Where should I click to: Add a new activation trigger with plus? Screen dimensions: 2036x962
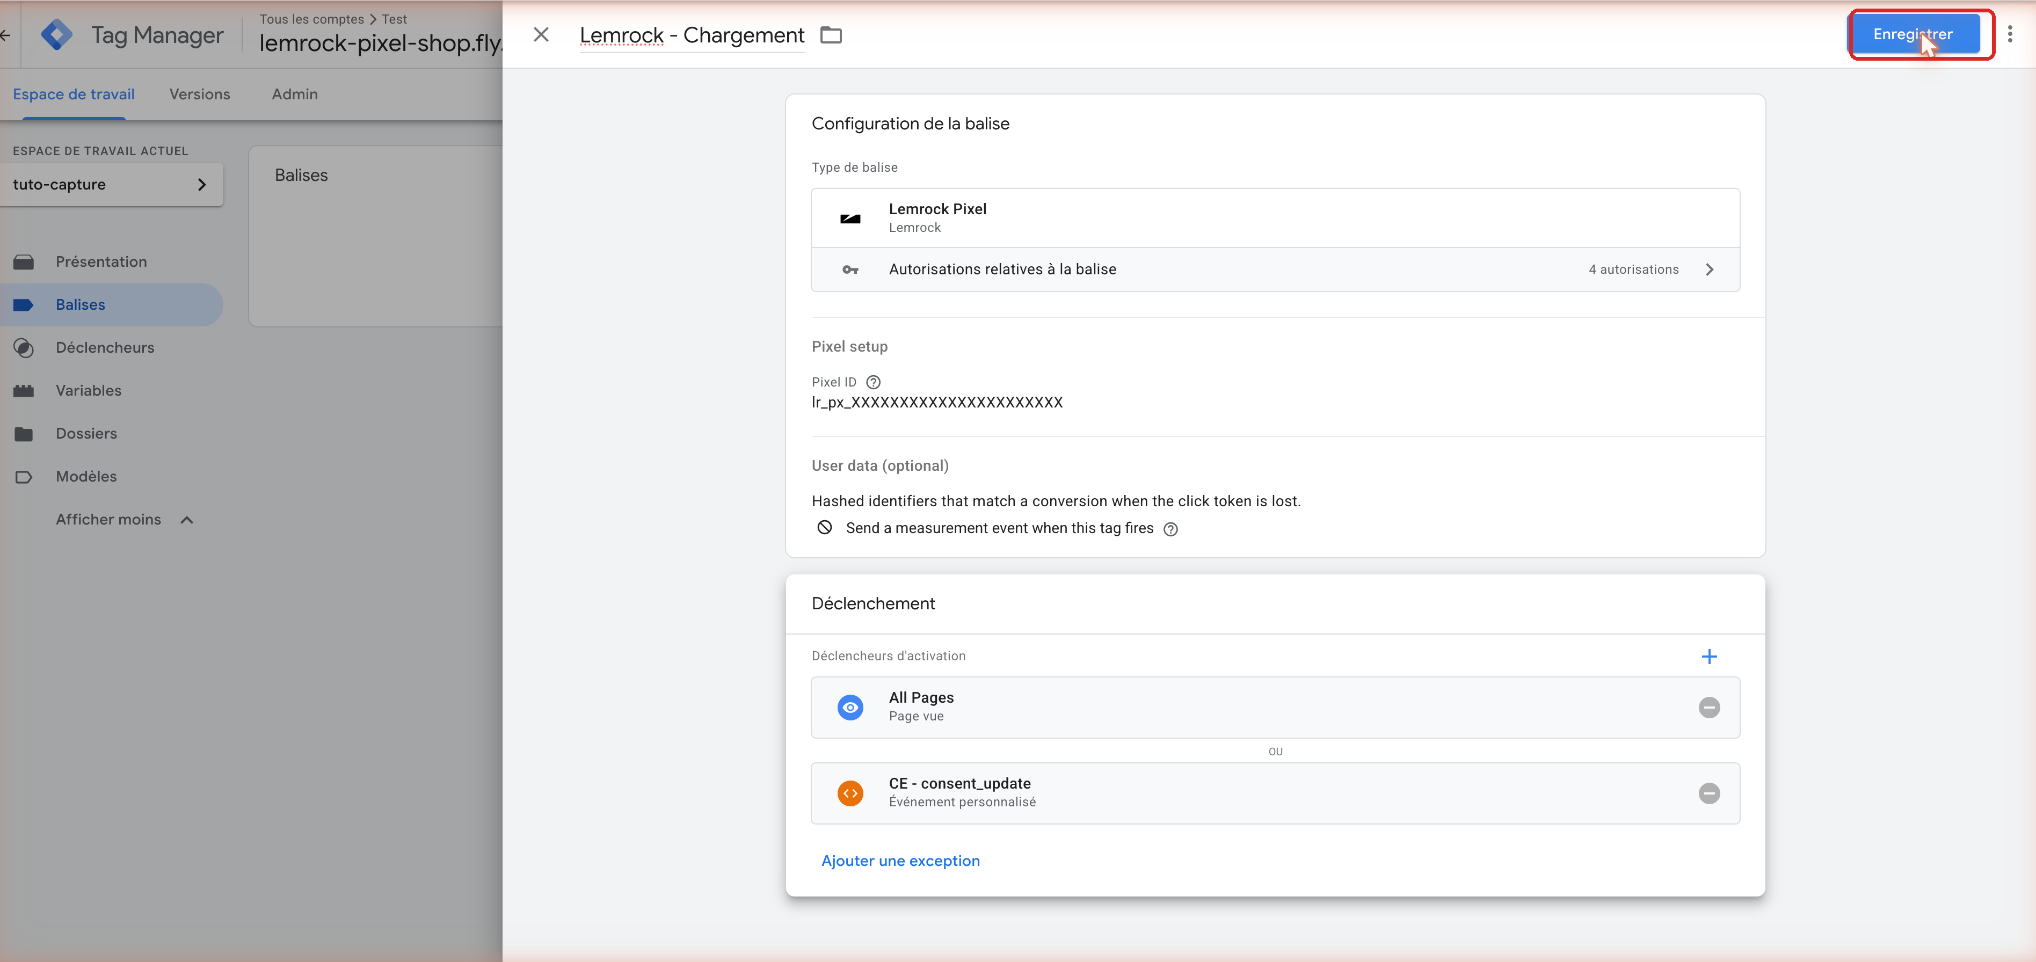pos(1709,657)
